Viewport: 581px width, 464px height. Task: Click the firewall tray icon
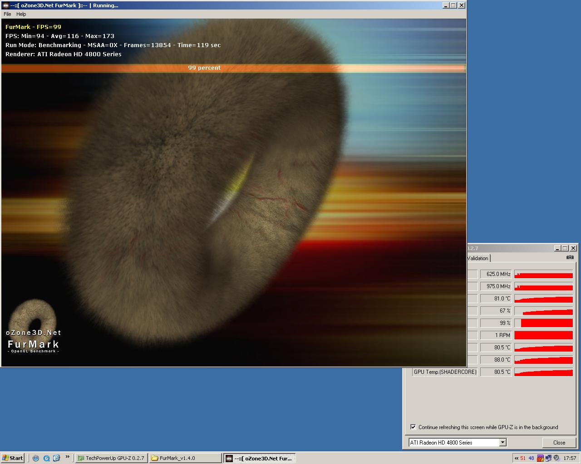tap(540, 458)
